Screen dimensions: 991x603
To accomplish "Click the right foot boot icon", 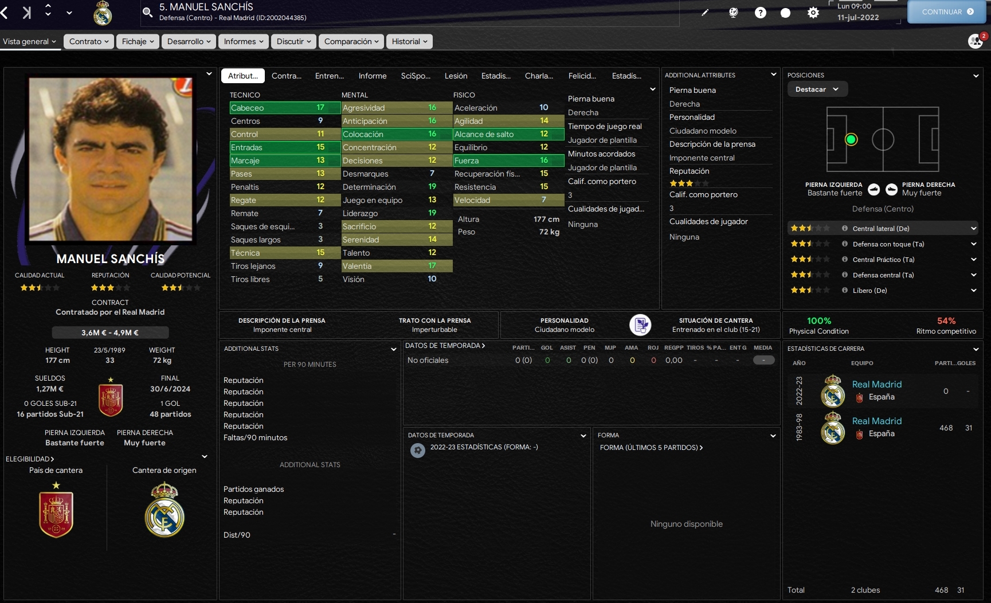I will coord(891,189).
